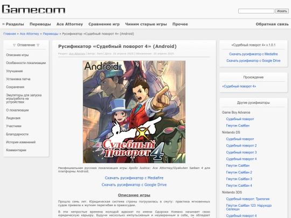Jump to Лицензия section
The height and width of the screenshot is (218, 291).
(13, 118)
